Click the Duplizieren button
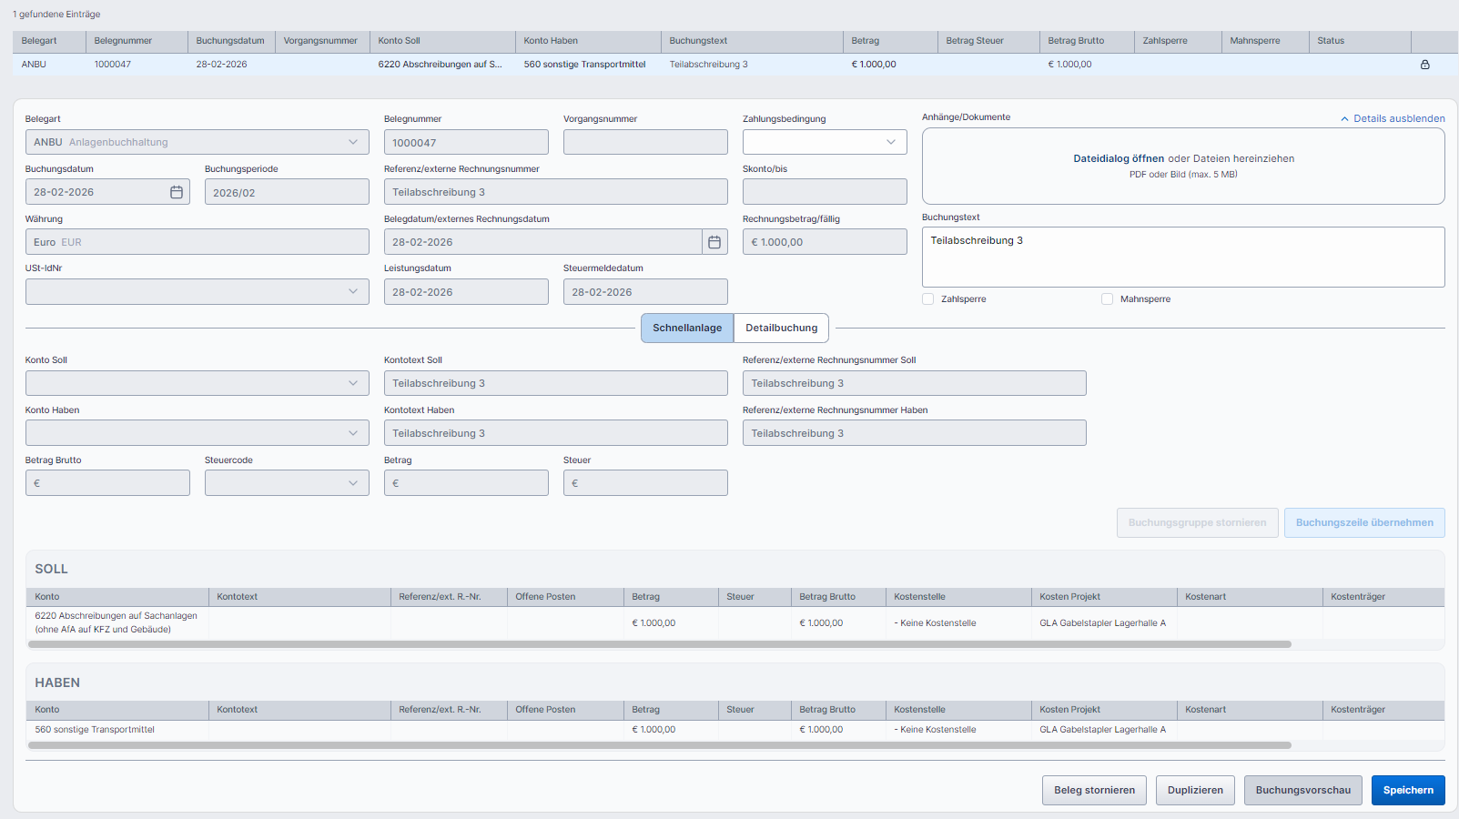Image resolution: width=1459 pixels, height=819 pixels. [1195, 790]
